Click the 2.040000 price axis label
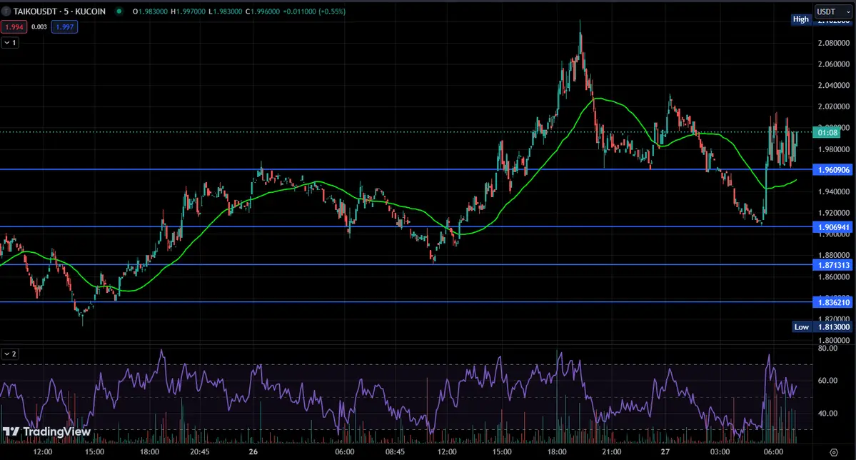This screenshot has width=856, height=460. point(834,85)
